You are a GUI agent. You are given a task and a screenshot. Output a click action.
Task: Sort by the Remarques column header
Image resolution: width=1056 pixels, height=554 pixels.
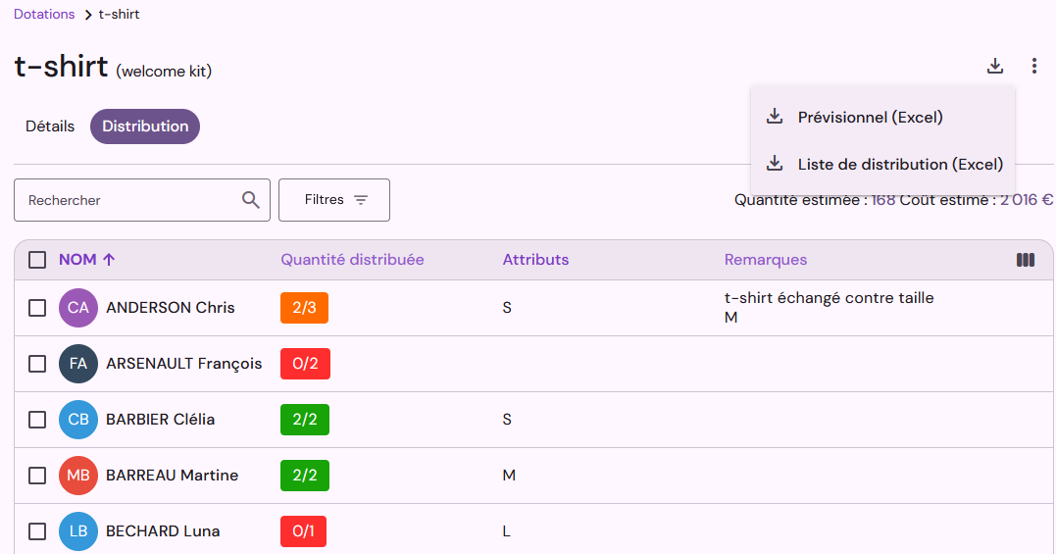click(x=765, y=260)
